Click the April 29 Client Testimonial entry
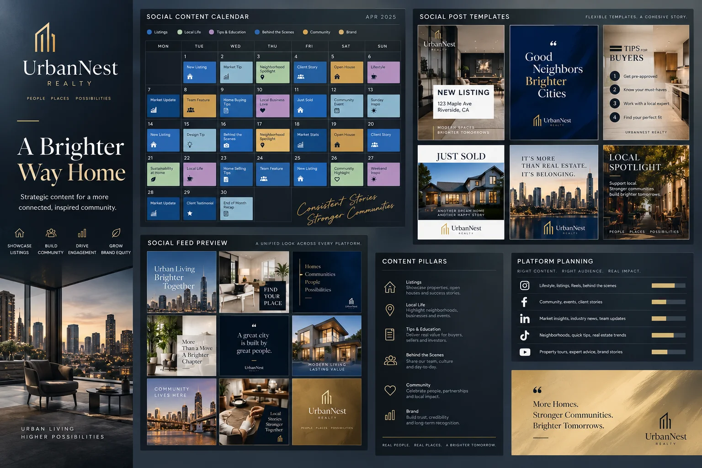Screen dimensions: 702x468 (199, 209)
